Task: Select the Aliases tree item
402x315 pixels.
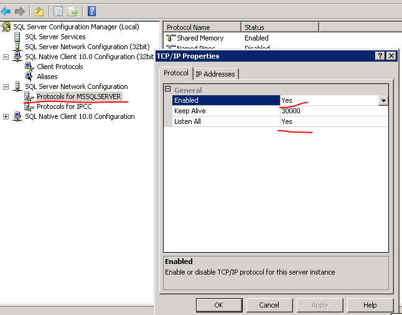Action: [47, 77]
